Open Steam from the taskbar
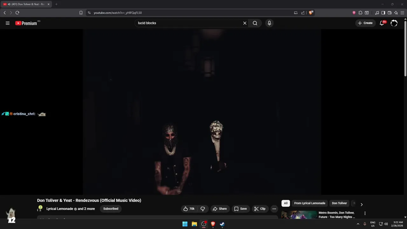Image resolution: width=407 pixels, height=229 pixels. tap(222, 224)
